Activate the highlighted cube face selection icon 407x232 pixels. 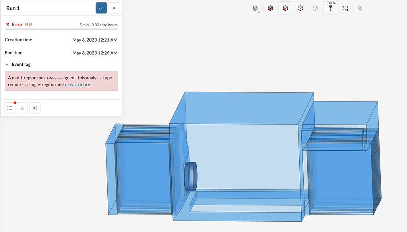pyautogui.click(x=285, y=8)
